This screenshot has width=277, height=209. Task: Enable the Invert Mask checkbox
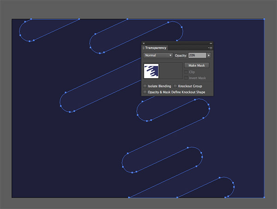click(186, 78)
